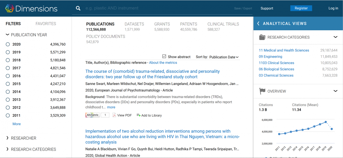Switch to the Datasets tab

(134, 24)
